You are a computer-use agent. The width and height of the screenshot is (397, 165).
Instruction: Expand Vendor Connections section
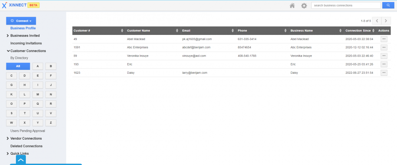coord(26,138)
